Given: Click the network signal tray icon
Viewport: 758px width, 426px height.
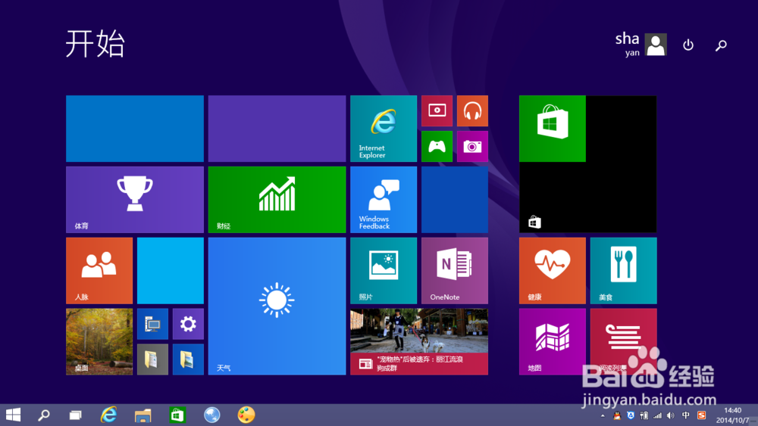Looking at the screenshot, I should [x=657, y=415].
